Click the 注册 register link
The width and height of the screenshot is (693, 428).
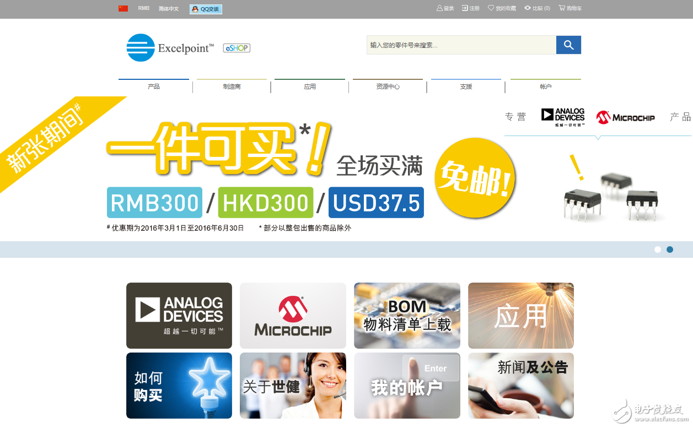coord(471,8)
